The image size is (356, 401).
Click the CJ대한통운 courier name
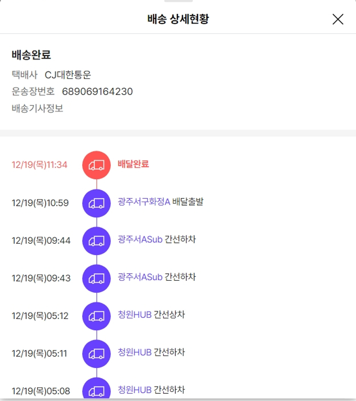68,75
